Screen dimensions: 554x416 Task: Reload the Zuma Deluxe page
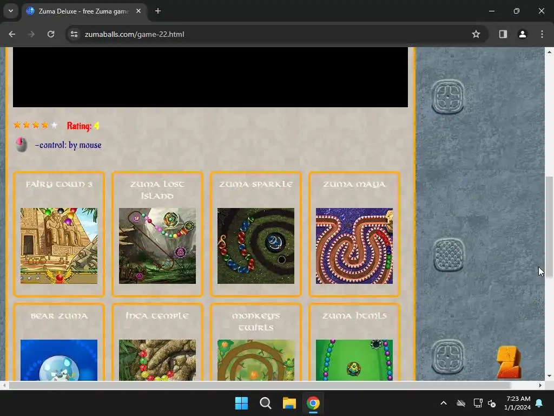tap(51, 34)
